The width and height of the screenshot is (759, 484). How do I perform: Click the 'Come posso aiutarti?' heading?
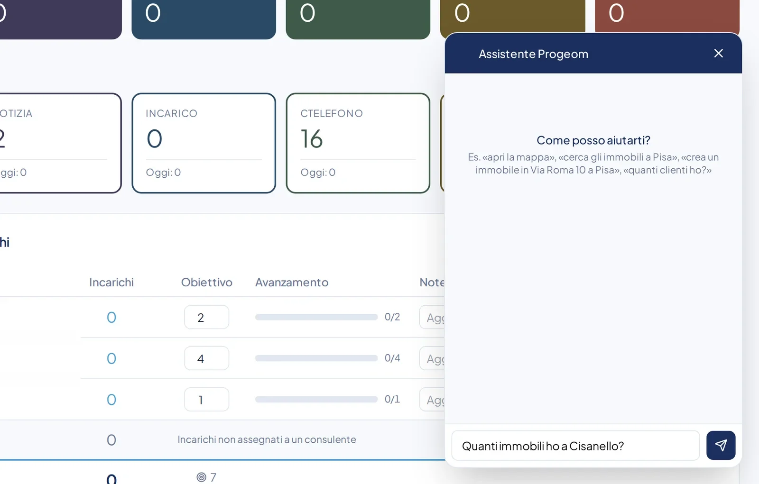[x=593, y=140]
